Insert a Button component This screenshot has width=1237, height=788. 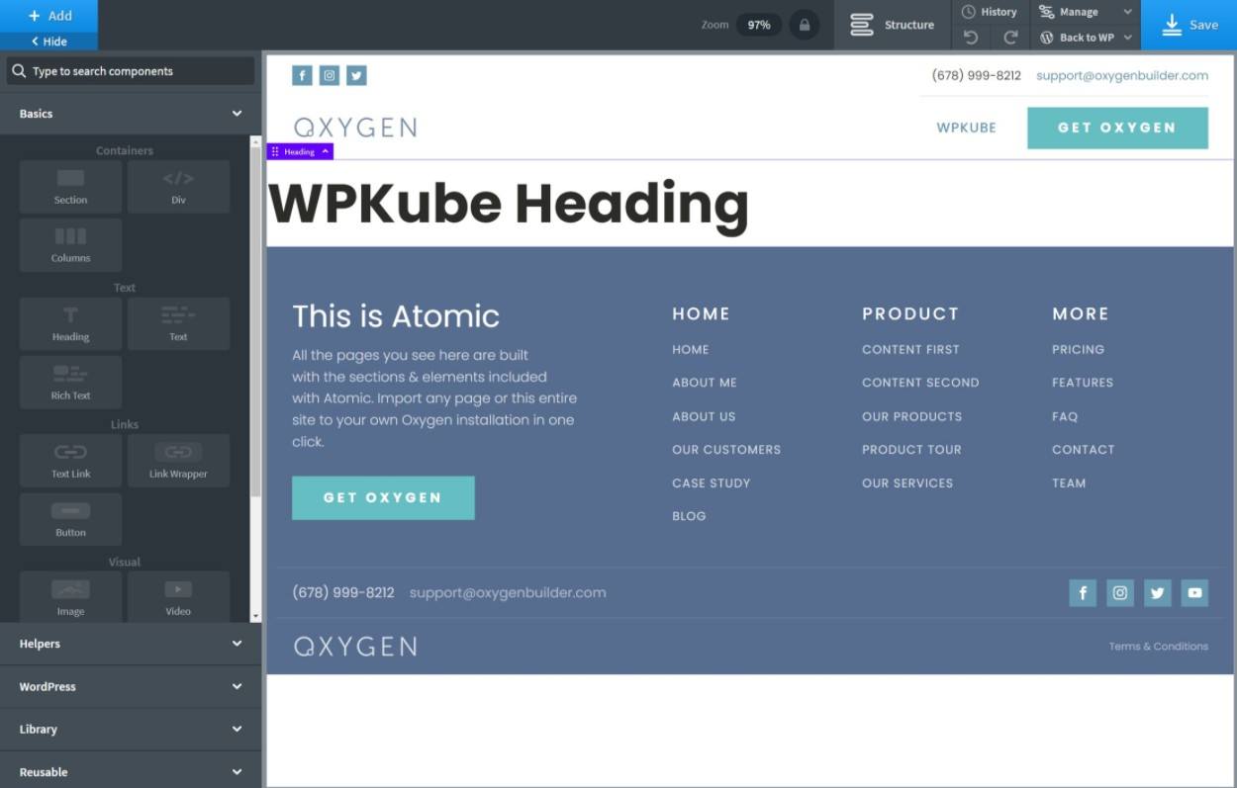[x=70, y=519]
